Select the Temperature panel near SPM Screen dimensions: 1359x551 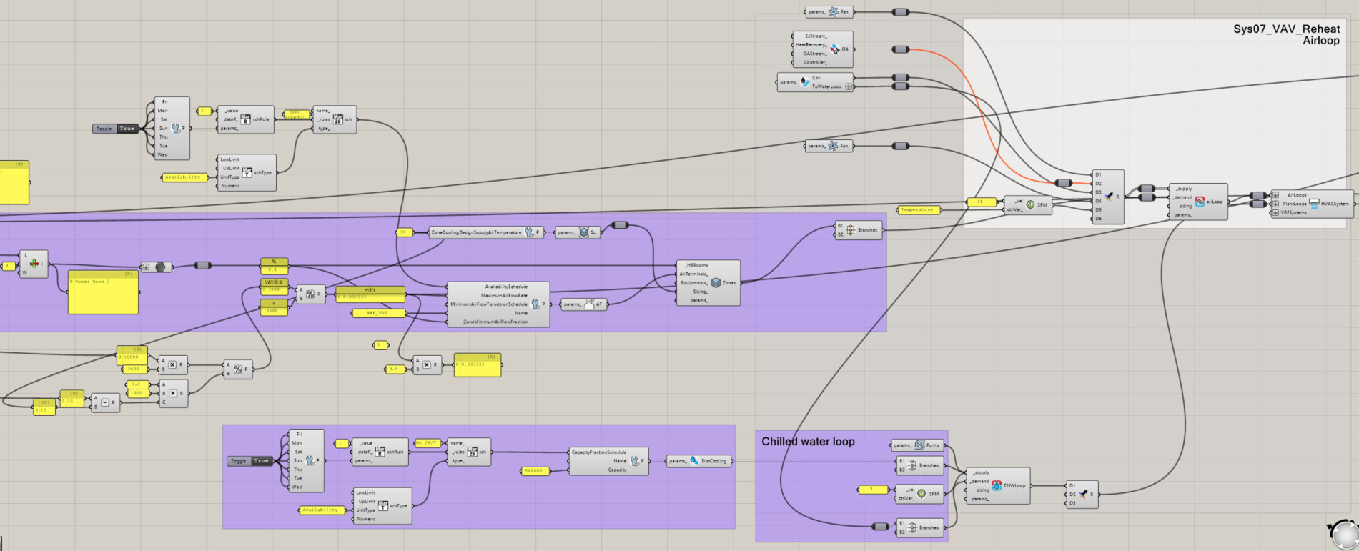tap(917, 210)
